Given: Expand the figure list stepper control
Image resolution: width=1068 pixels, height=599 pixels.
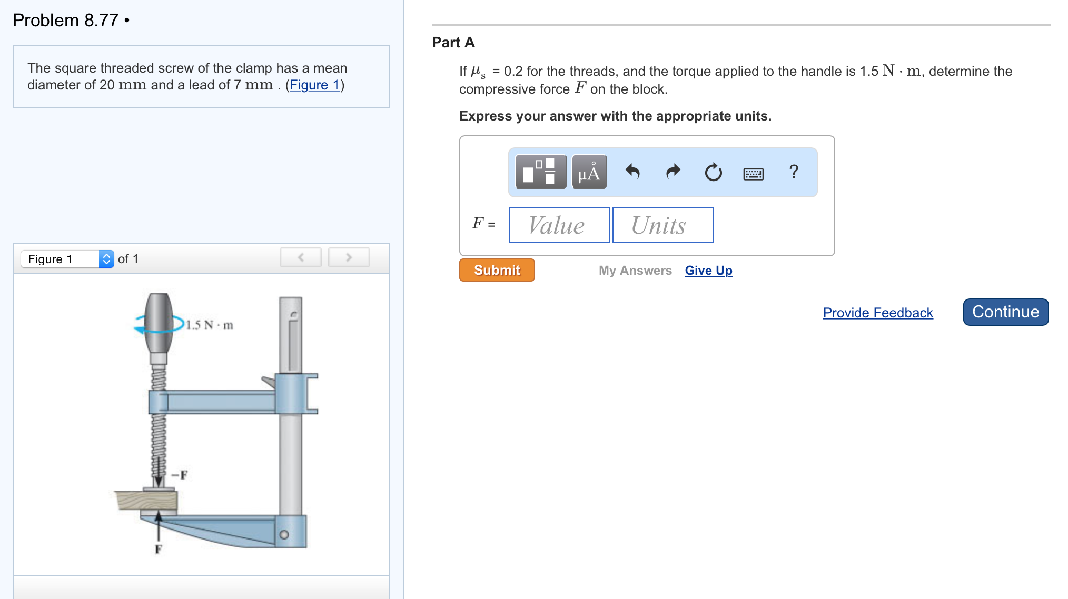Looking at the screenshot, I should pyautogui.click(x=106, y=258).
